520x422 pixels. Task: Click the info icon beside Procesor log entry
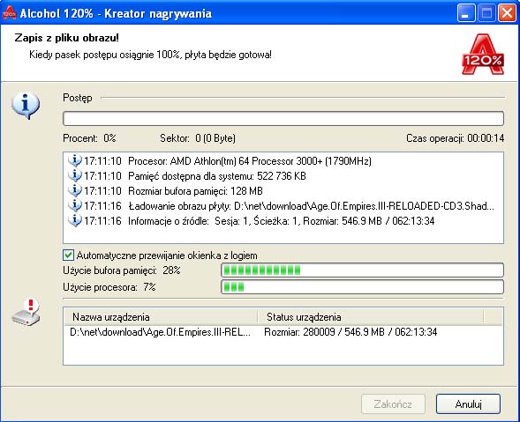tap(75, 161)
